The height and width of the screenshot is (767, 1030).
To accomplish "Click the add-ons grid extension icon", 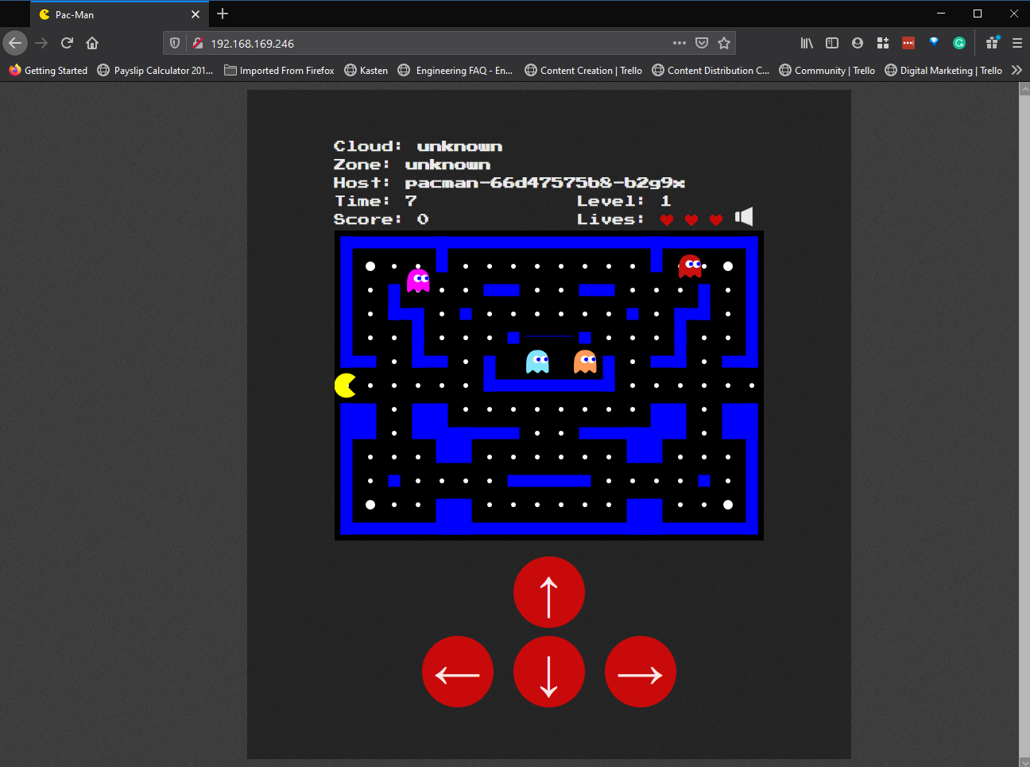I will pyautogui.click(x=883, y=43).
